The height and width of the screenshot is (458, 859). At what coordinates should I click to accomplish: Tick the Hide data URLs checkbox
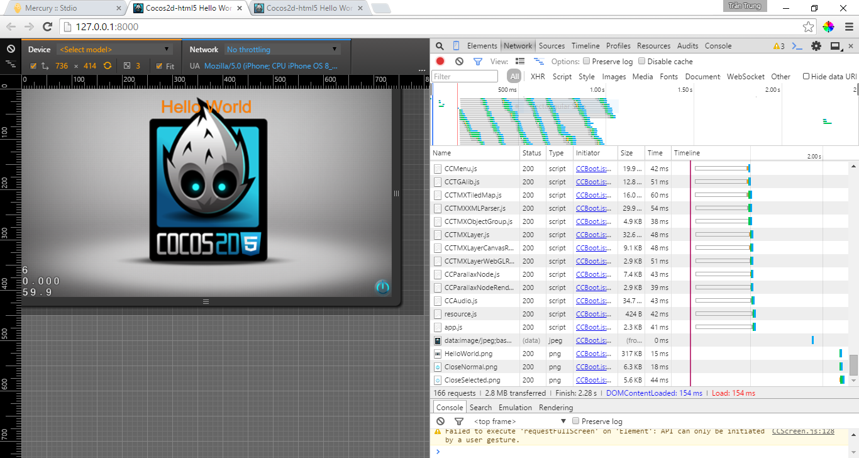(806, 76)
